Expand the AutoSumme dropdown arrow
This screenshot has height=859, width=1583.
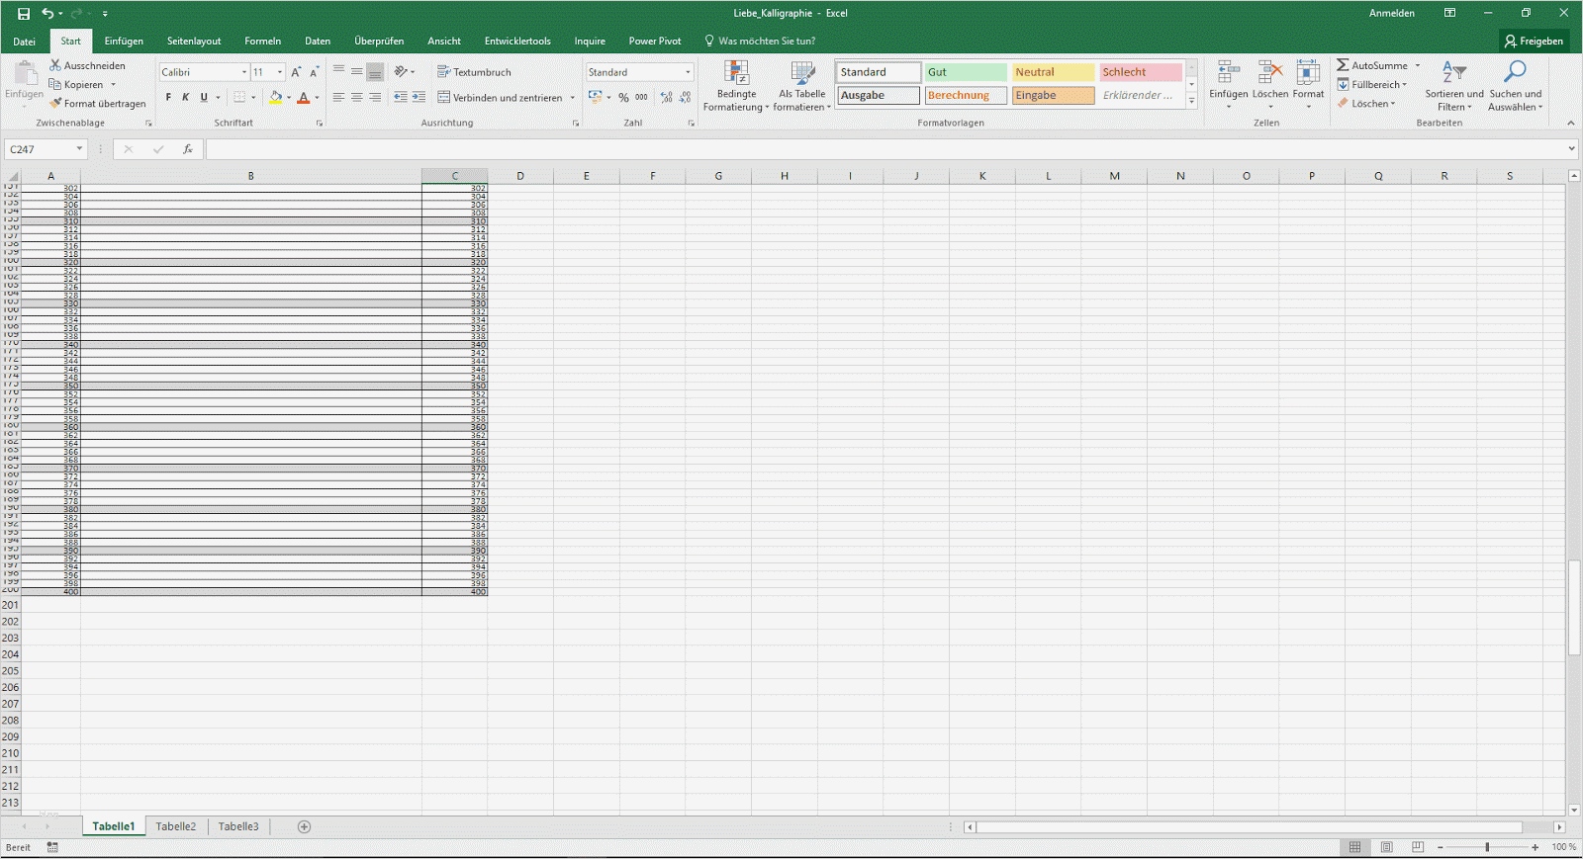[x=1418, y=65]
